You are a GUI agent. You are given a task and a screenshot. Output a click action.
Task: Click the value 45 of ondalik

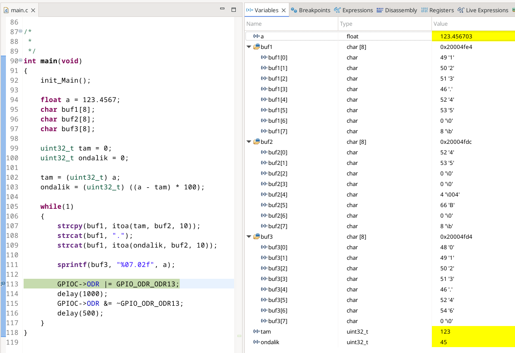(x=443, y=342)
